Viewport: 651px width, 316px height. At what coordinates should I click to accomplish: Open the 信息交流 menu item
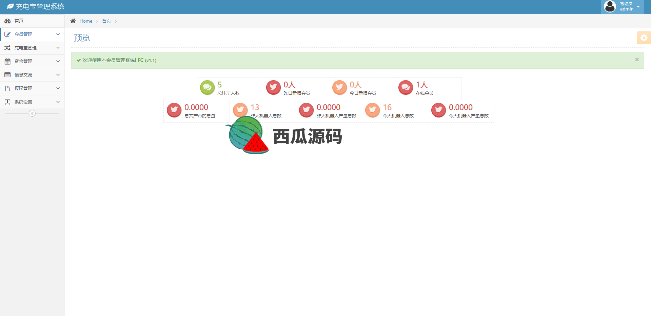coord(32,75)
